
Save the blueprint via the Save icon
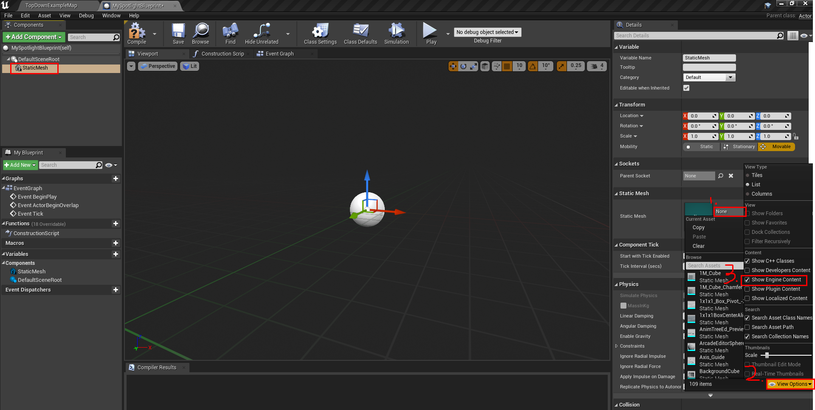tap(178, 34)
